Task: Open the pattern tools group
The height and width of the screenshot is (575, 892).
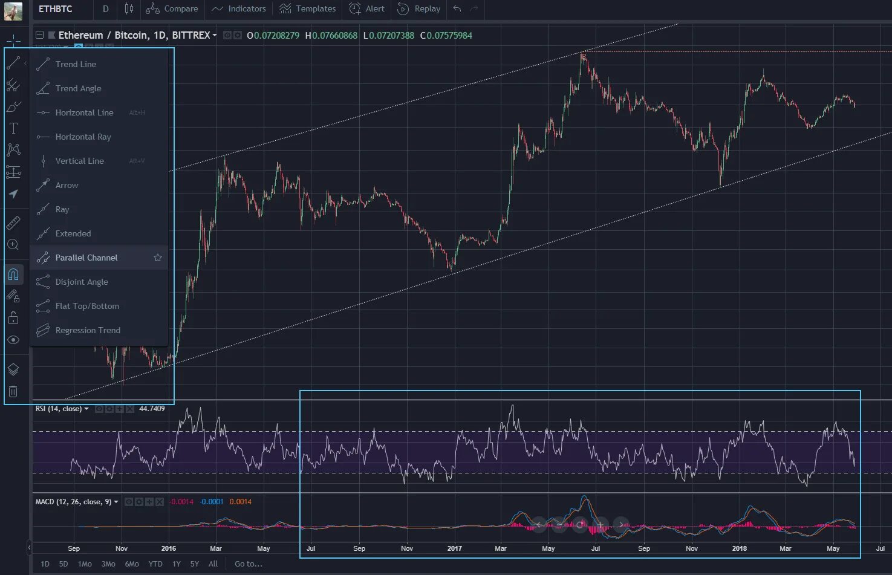Action: click(x=13, y=150)
